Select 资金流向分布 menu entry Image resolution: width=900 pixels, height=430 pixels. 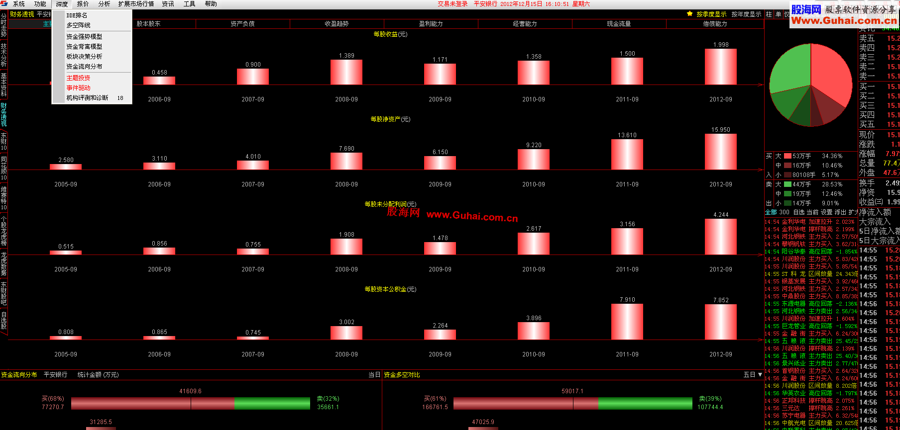coord(92,67)
